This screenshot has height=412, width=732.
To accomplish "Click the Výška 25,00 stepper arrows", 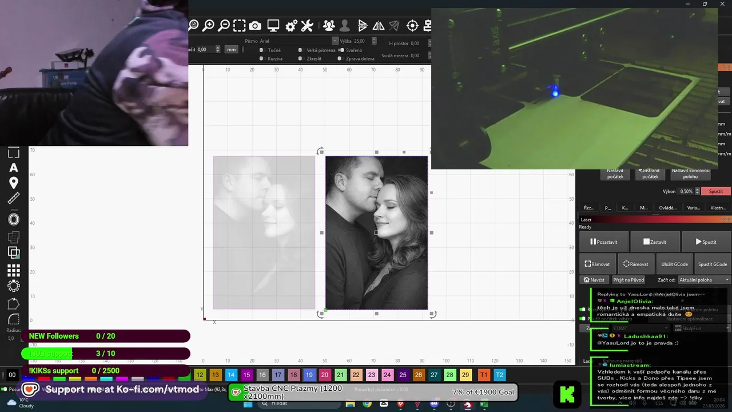I will 374,41.
